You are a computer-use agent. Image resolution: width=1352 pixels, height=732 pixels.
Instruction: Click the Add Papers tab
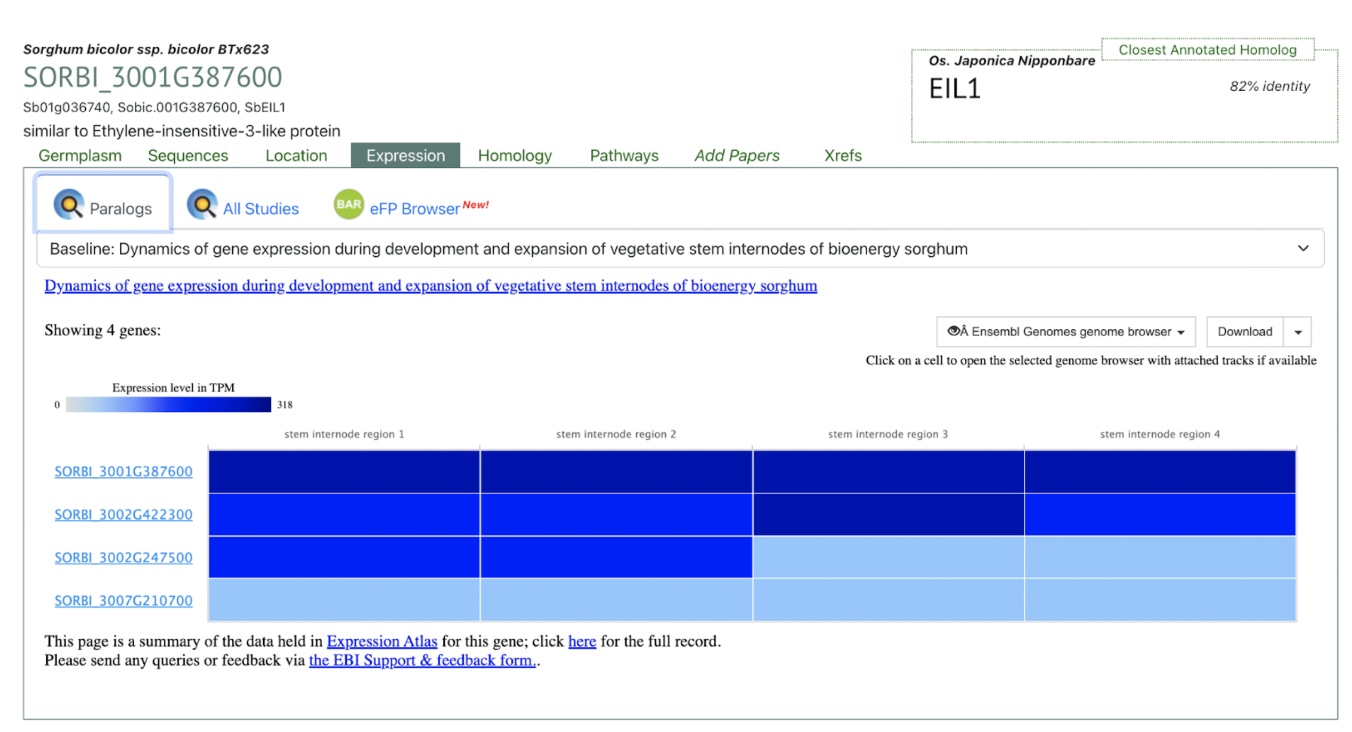coord(737,156)
